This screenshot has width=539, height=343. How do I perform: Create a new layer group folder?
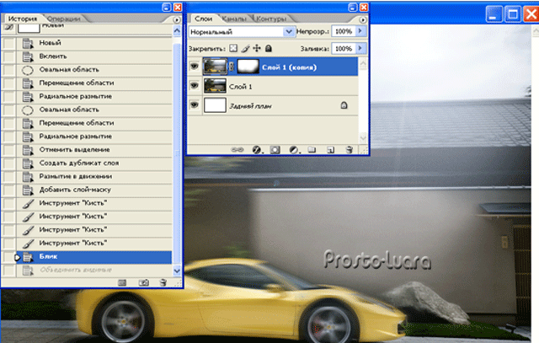tap(312, 150)
